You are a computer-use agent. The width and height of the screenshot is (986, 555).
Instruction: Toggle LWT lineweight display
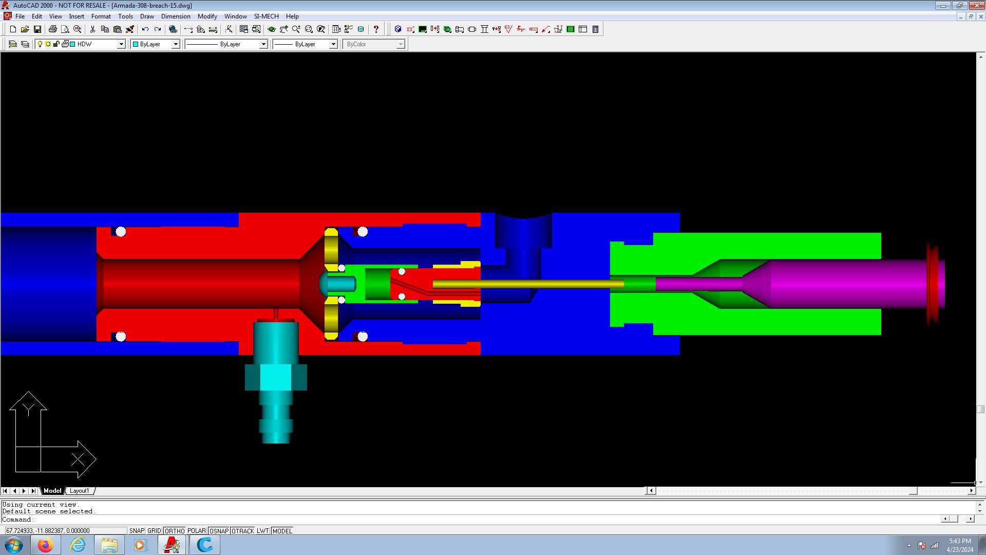click(x=263, y=531)
